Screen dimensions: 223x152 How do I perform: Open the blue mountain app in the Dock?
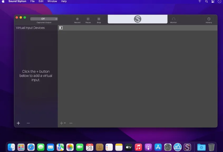(177, 147)
